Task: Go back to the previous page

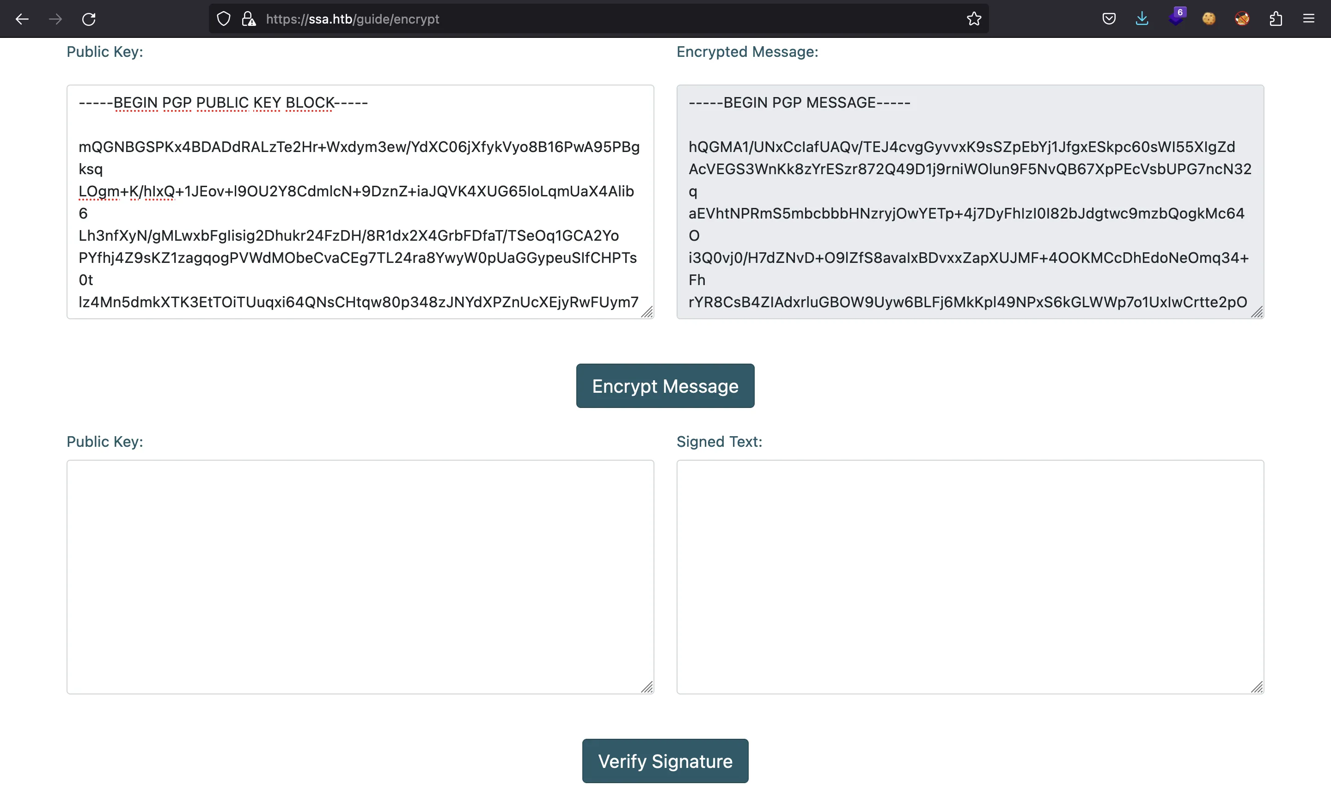Action: coord(22,19)
